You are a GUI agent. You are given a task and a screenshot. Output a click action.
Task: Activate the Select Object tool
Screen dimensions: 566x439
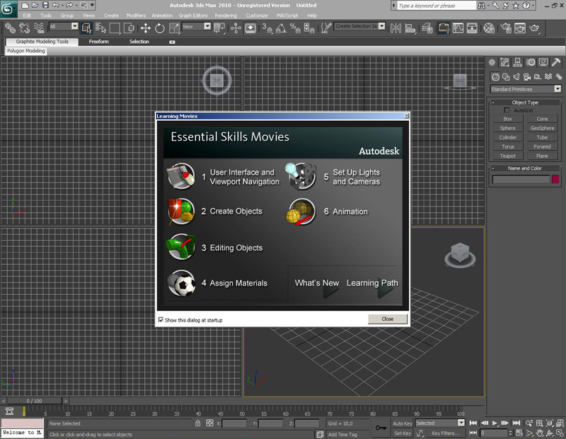[x=86, y=28]
